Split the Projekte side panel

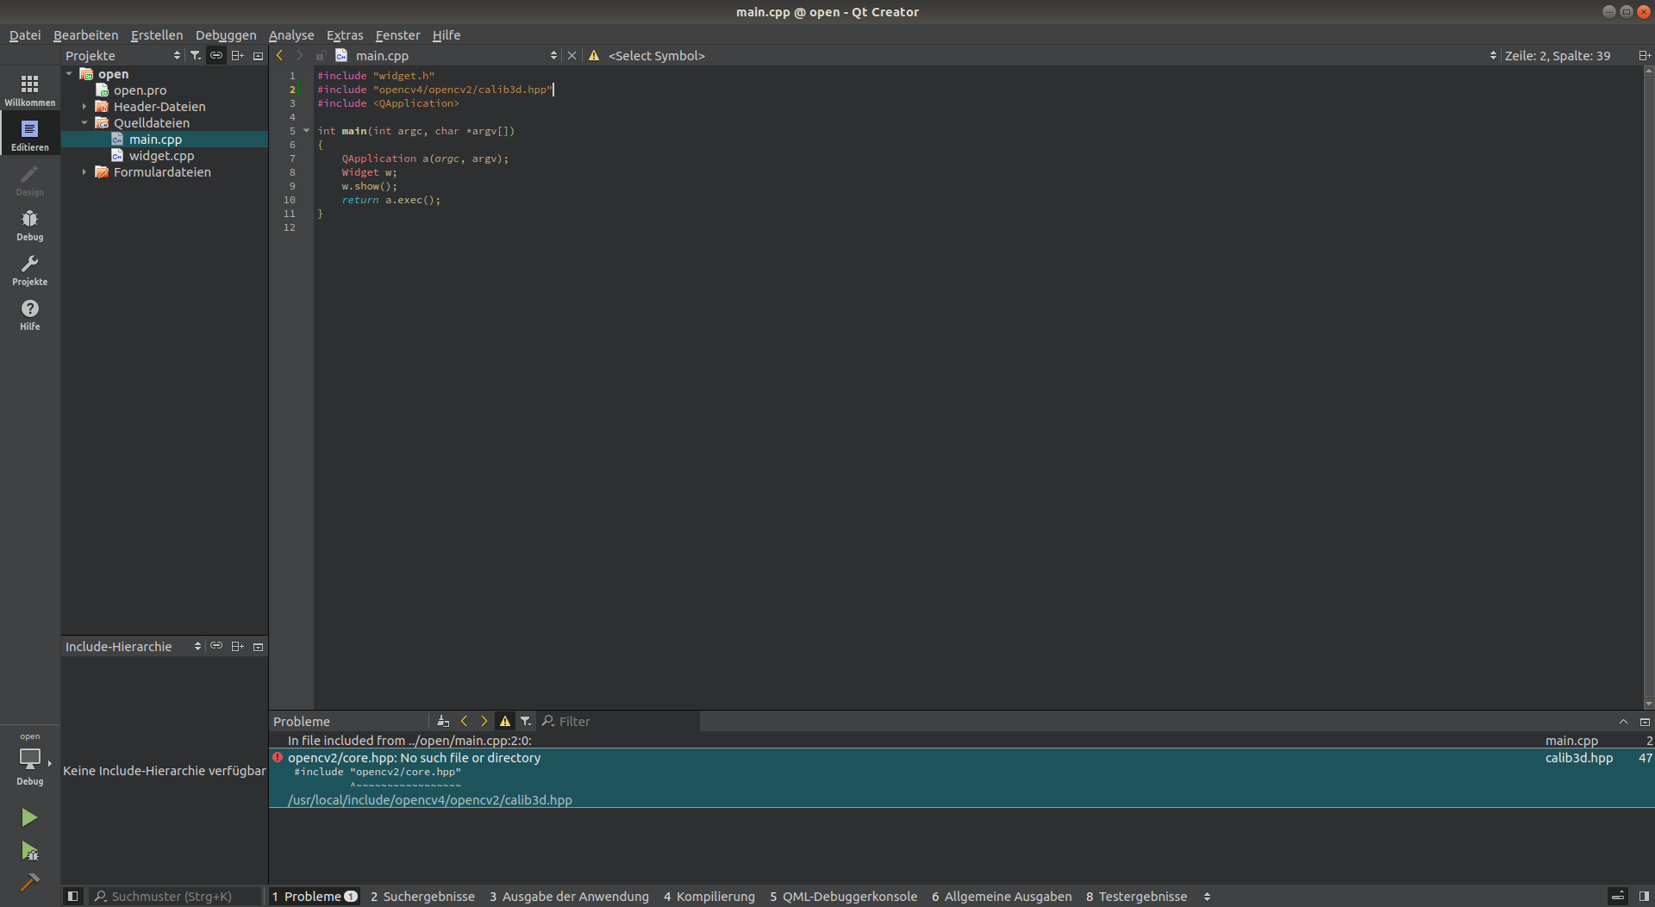point(237,55)
